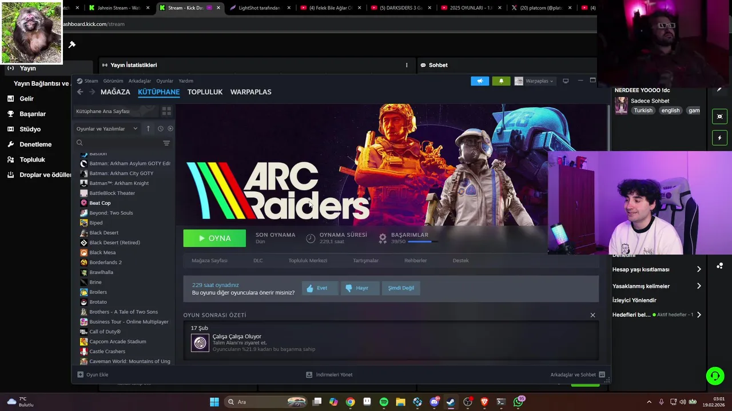
Task: Open Tartışmalar link
Action: (365, 260)
